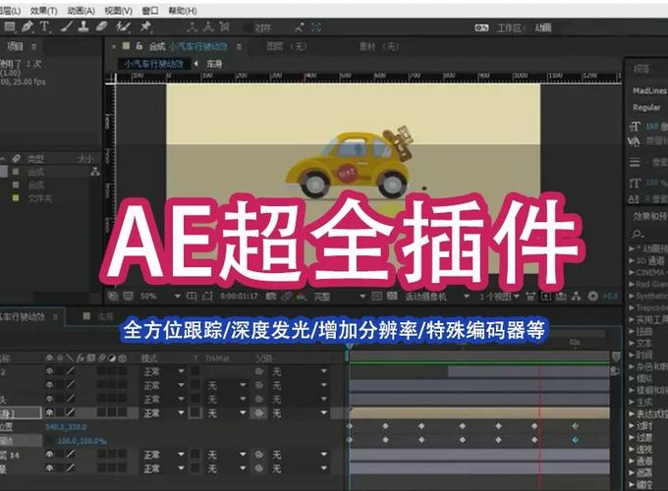
Task: Toggle the first switch on layer 14 row
Action: pyautogui.click(x=50, y=455)
